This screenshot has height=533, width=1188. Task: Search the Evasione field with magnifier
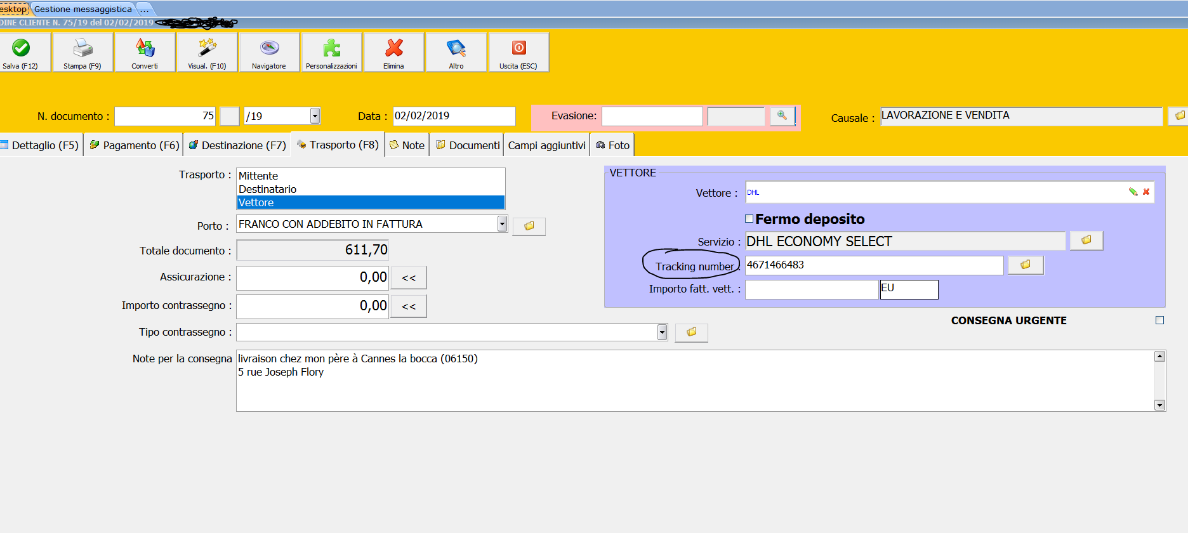(782, 116)
